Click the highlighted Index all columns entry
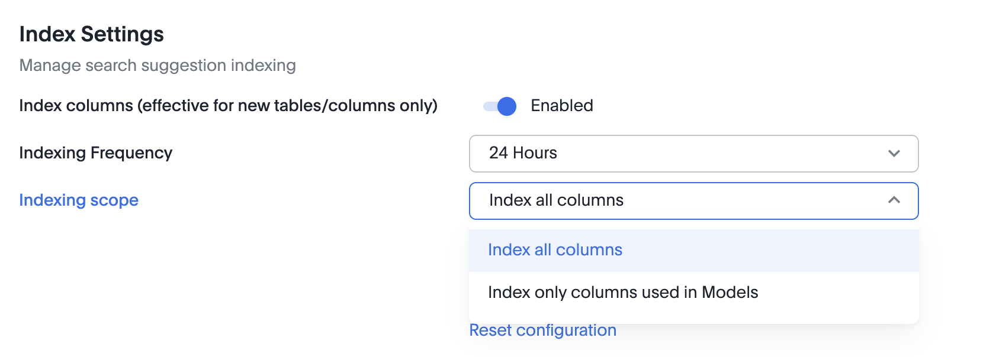 pyautogui.click(x=554, y=250)
